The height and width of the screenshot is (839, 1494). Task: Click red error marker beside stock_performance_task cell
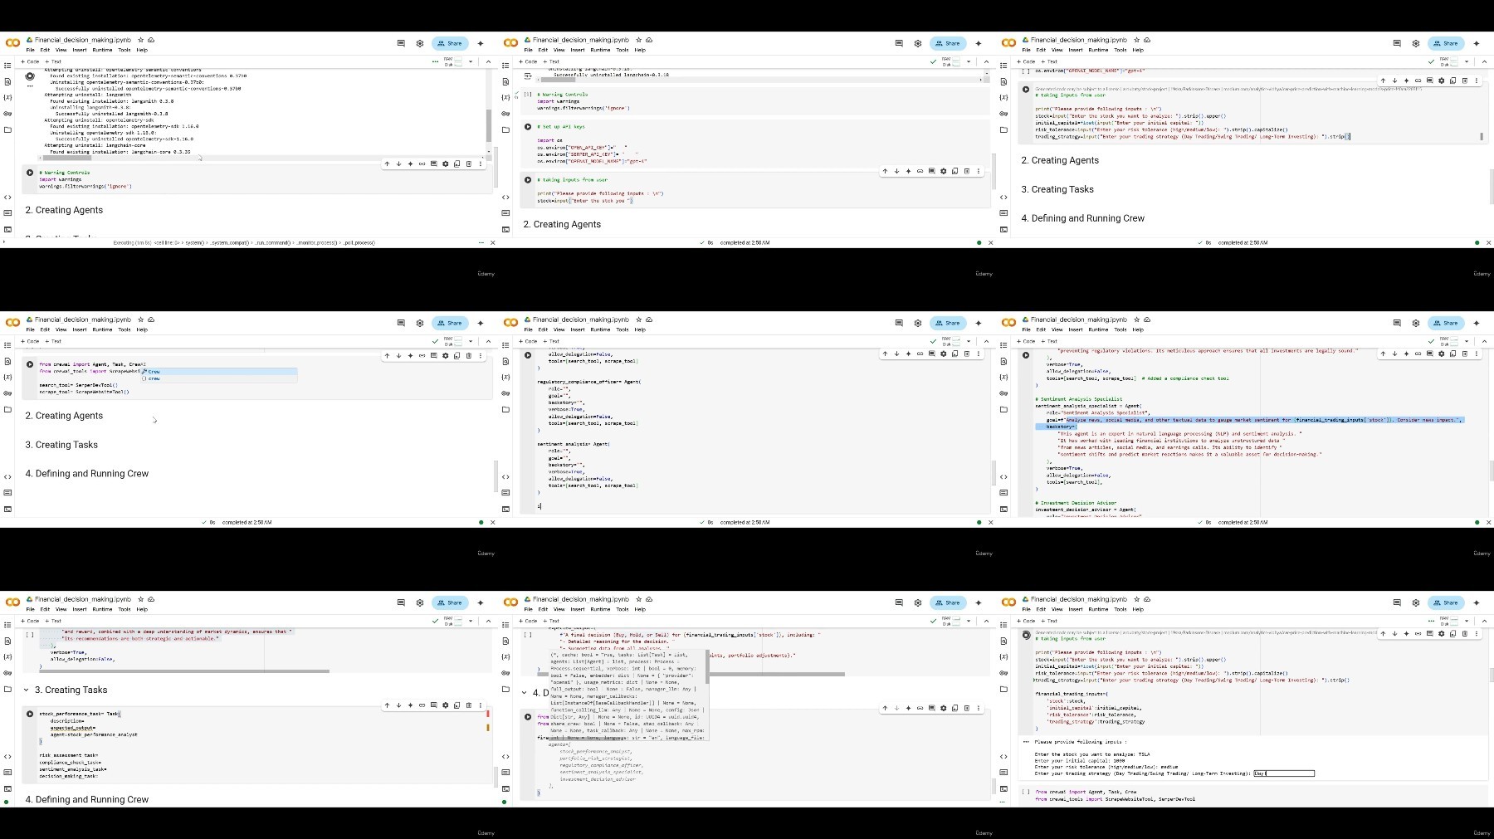488,714
